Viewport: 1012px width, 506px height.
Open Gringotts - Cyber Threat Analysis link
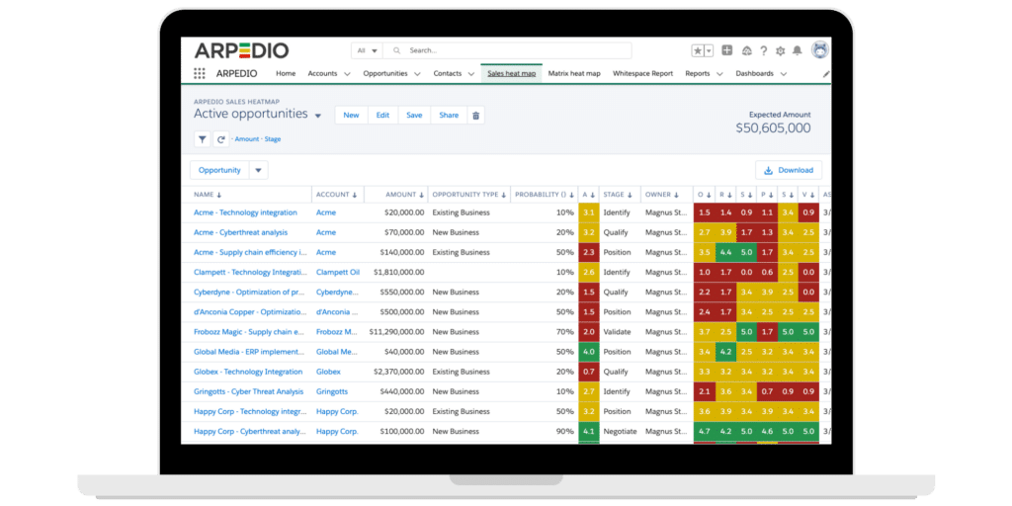248,391
